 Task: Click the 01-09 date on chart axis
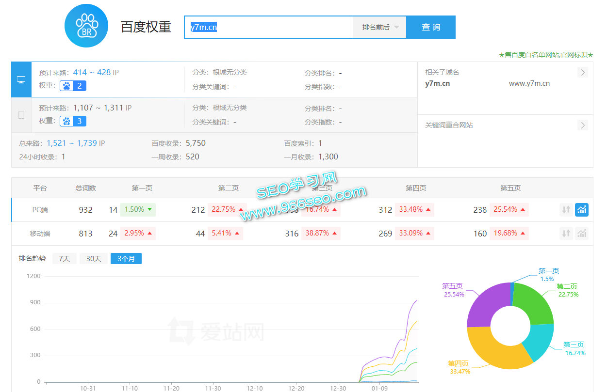380,389
